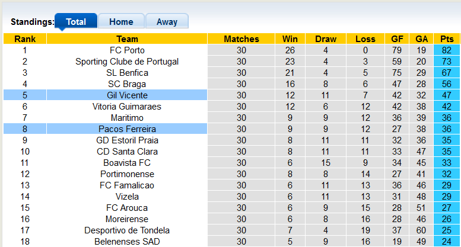
Task: Click the Win column header
Action: click(x=290, y=39)
